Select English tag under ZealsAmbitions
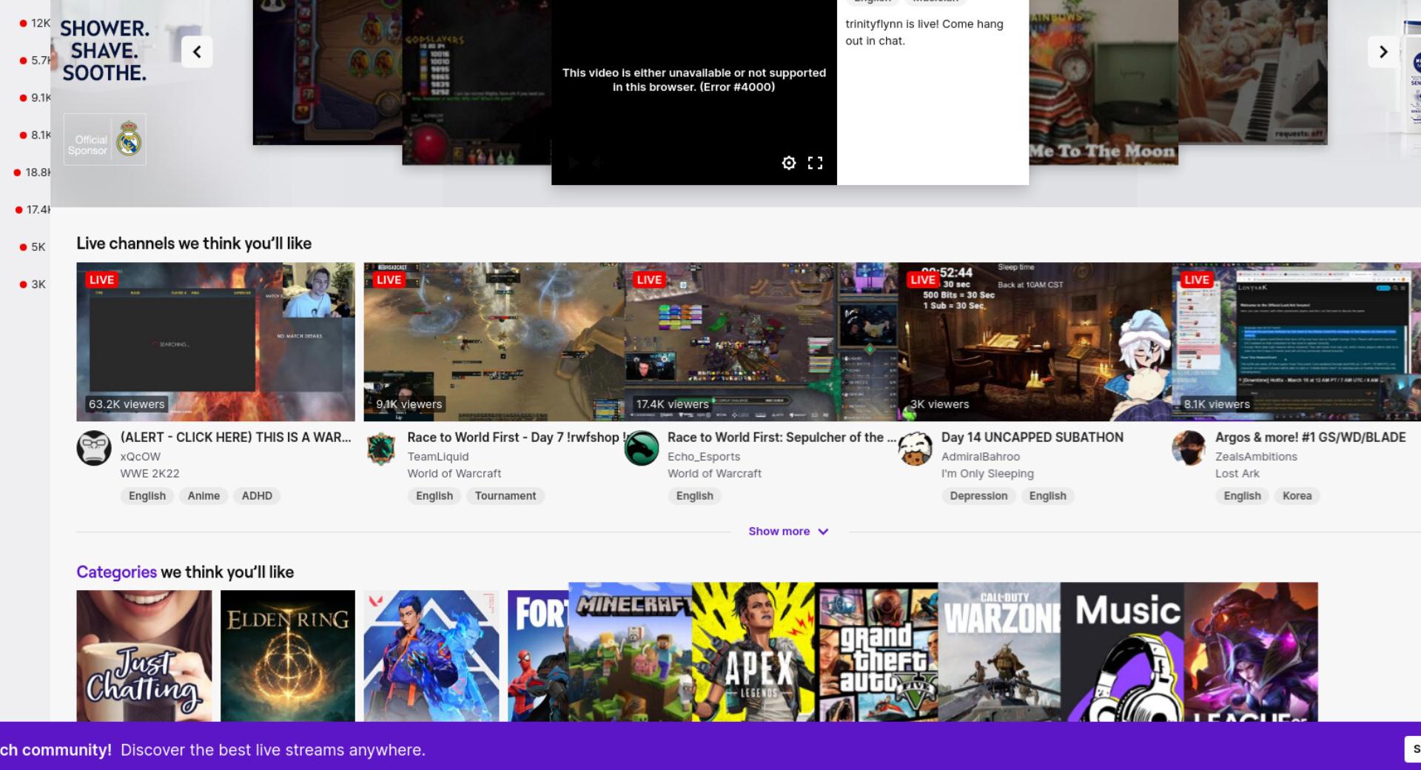The height and width of the screenshot is (770, 1421). pos(1243,495)
